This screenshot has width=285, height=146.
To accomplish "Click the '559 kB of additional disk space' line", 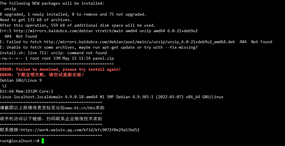I will [x=78, y=25].
